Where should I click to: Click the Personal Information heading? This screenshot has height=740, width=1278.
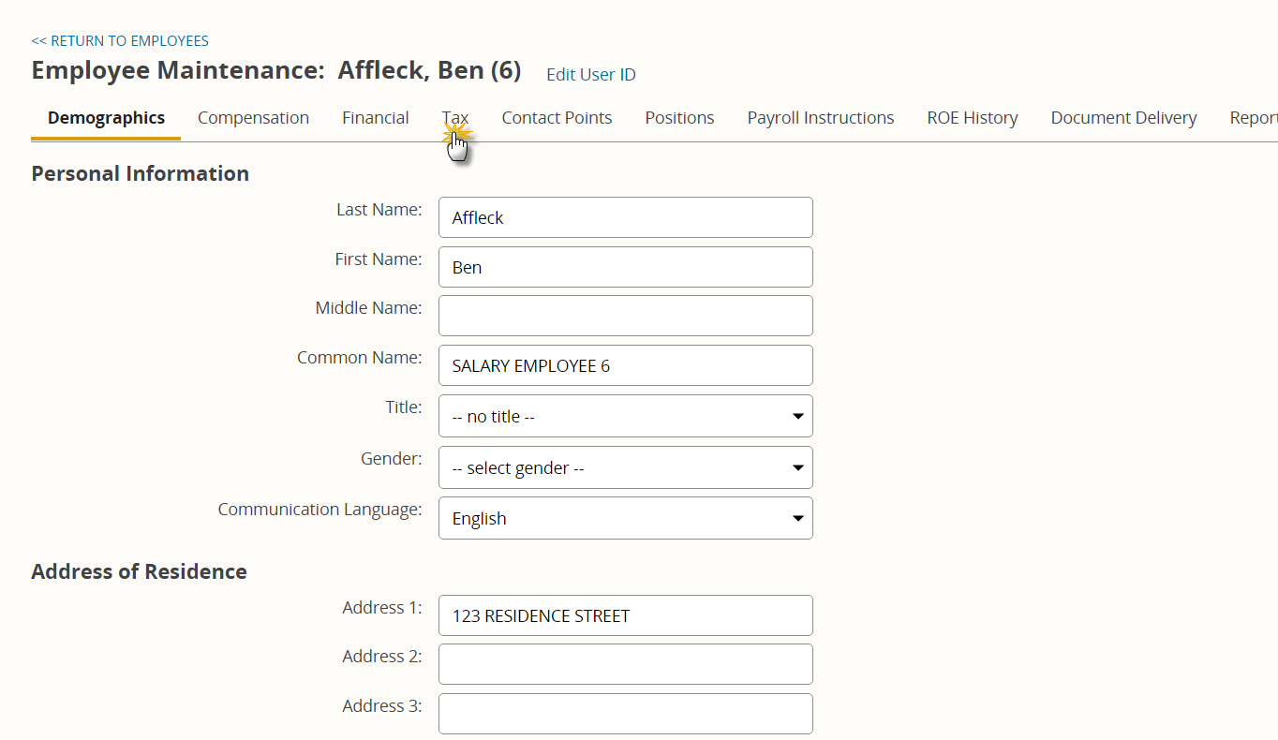click(141, 173)
